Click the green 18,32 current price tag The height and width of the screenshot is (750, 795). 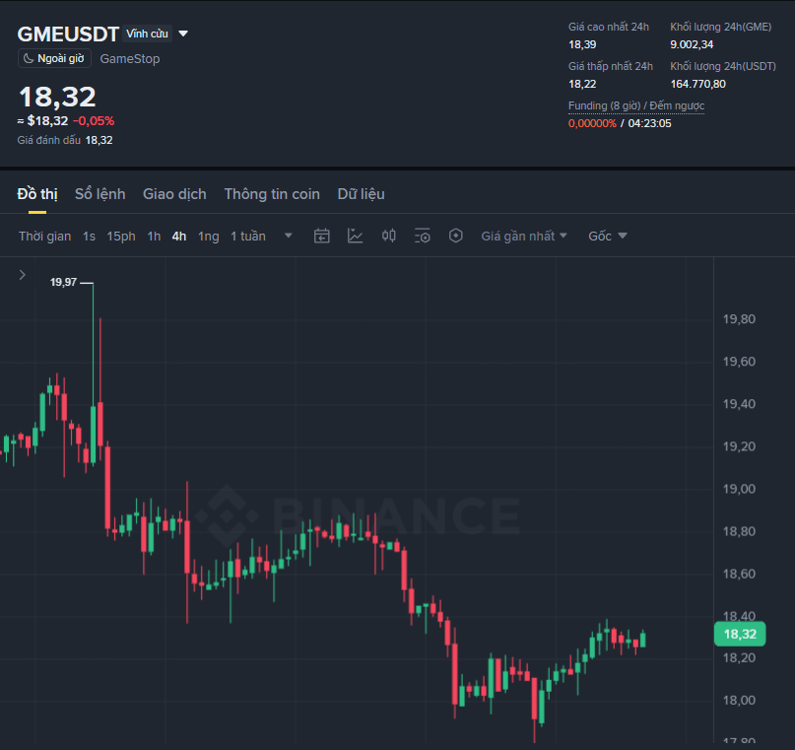pyautogui.click(x=740, y=634)
